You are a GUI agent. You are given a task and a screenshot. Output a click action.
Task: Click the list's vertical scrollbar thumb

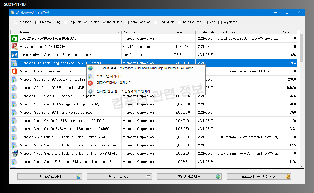[x=302, y=48]
